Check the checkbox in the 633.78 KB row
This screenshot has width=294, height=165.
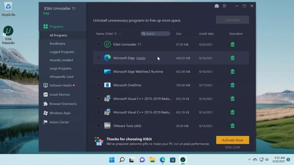click(x=98, y=99)
